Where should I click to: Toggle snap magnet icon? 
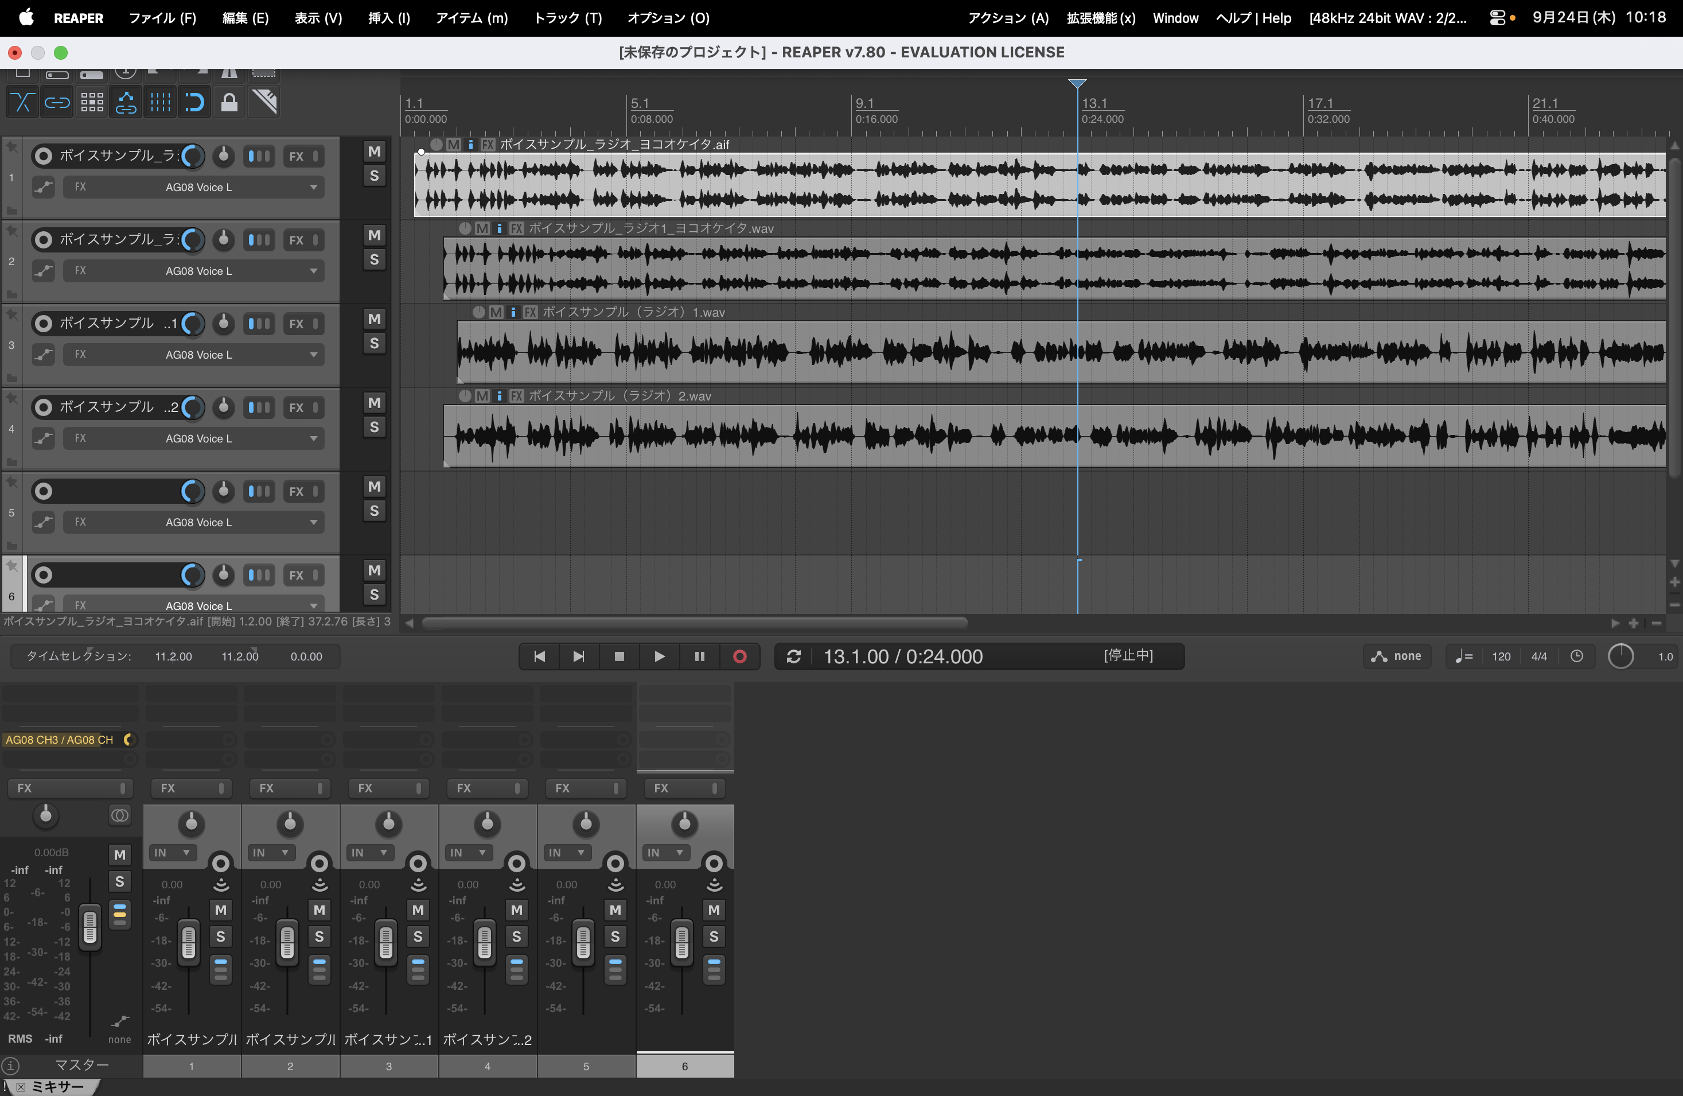(194, 103)
